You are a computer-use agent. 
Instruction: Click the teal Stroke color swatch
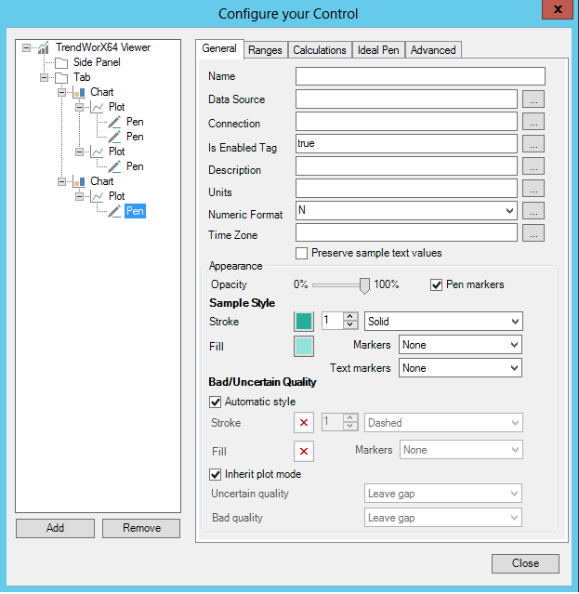(304, 322)
